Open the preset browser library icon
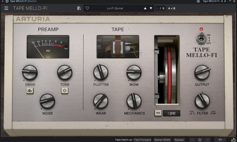The image size is (237, 142). point(79,8)
